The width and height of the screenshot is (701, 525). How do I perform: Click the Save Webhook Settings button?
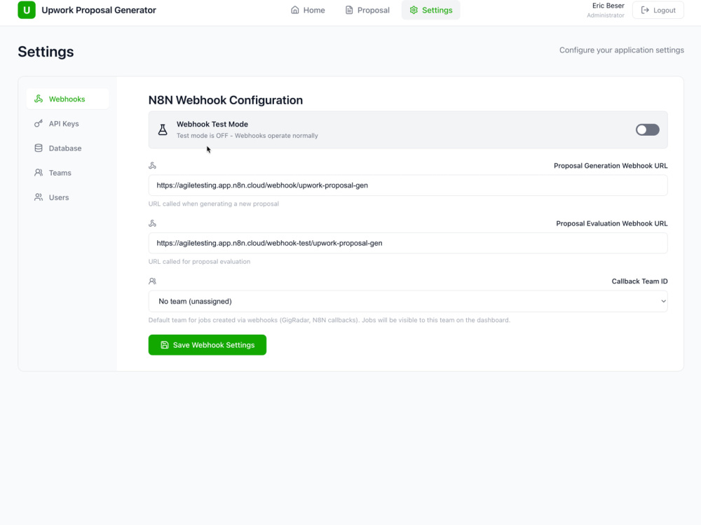(x=207, y=345)
